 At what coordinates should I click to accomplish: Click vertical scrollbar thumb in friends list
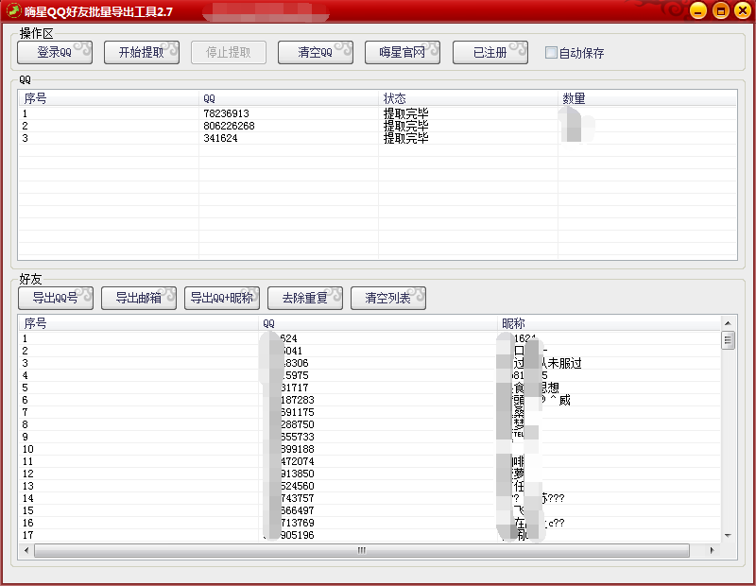[x=728, y=340]
